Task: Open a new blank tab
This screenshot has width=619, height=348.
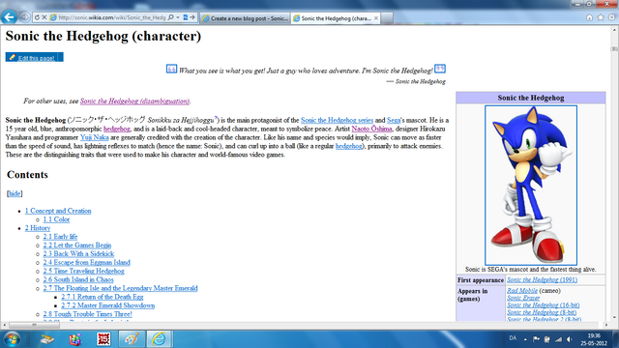Action: [387, 18]
